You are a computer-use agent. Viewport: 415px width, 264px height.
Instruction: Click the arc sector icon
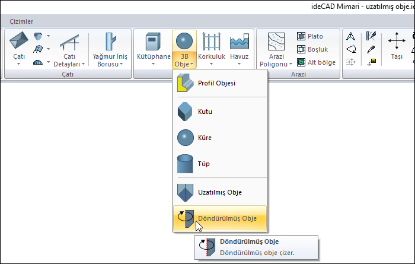(x=351, y=49)
